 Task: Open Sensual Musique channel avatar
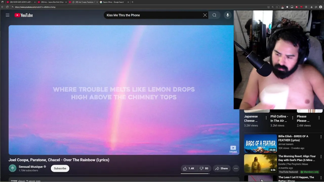coord(12,168)
